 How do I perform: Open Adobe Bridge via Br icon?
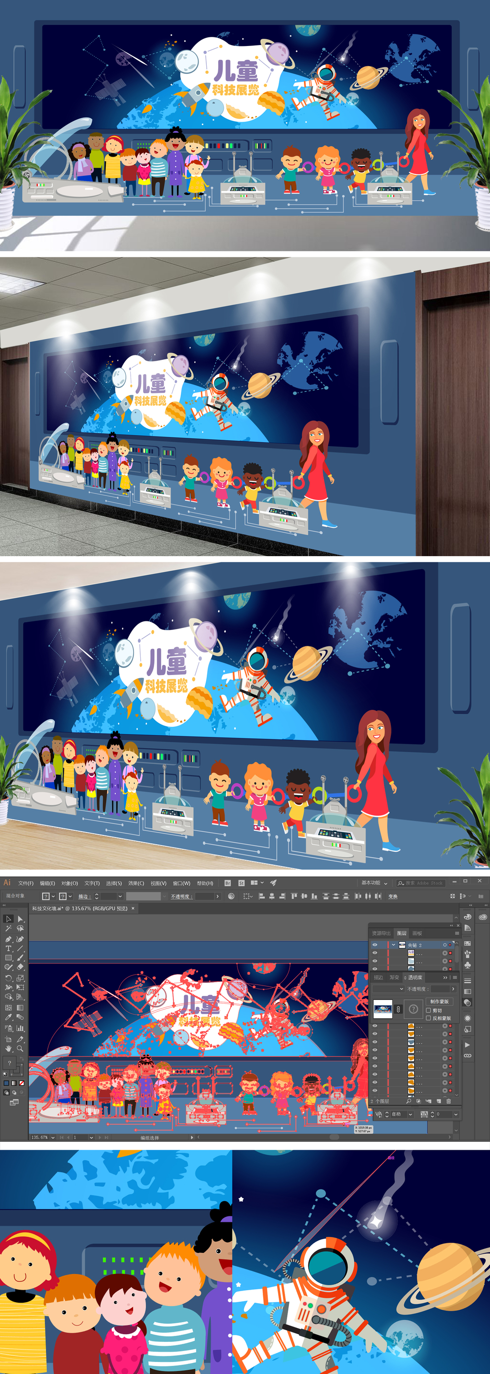(x=228, y=883)
